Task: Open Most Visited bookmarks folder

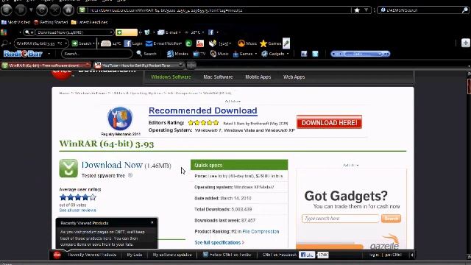Action: click(16, 22)
